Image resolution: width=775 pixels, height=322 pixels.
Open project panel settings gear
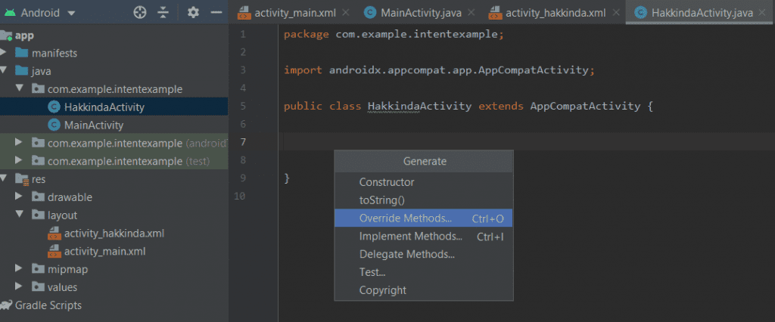tap(193, 13)
